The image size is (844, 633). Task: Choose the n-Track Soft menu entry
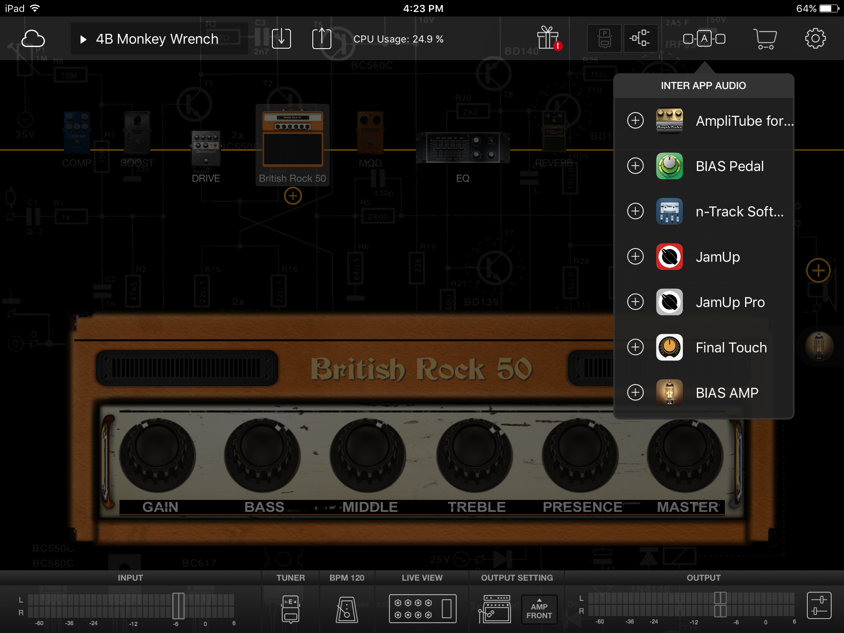pyautogui.click(x=704, y=211)
